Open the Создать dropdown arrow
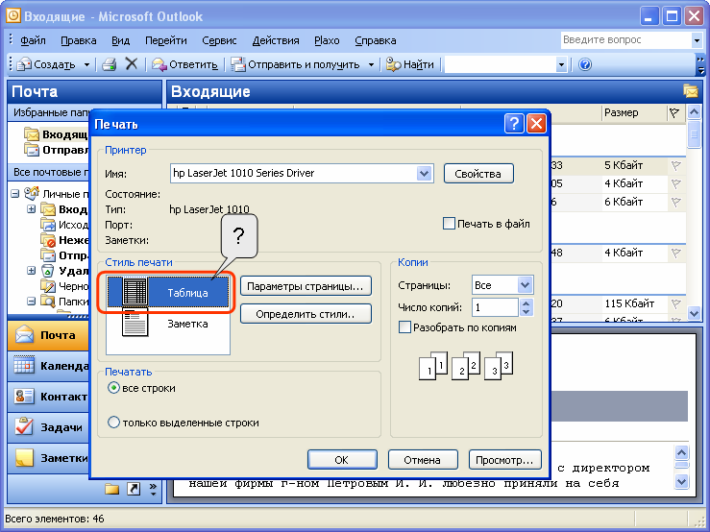The width and height of the screenshot is (710, 532). (86, 64)
